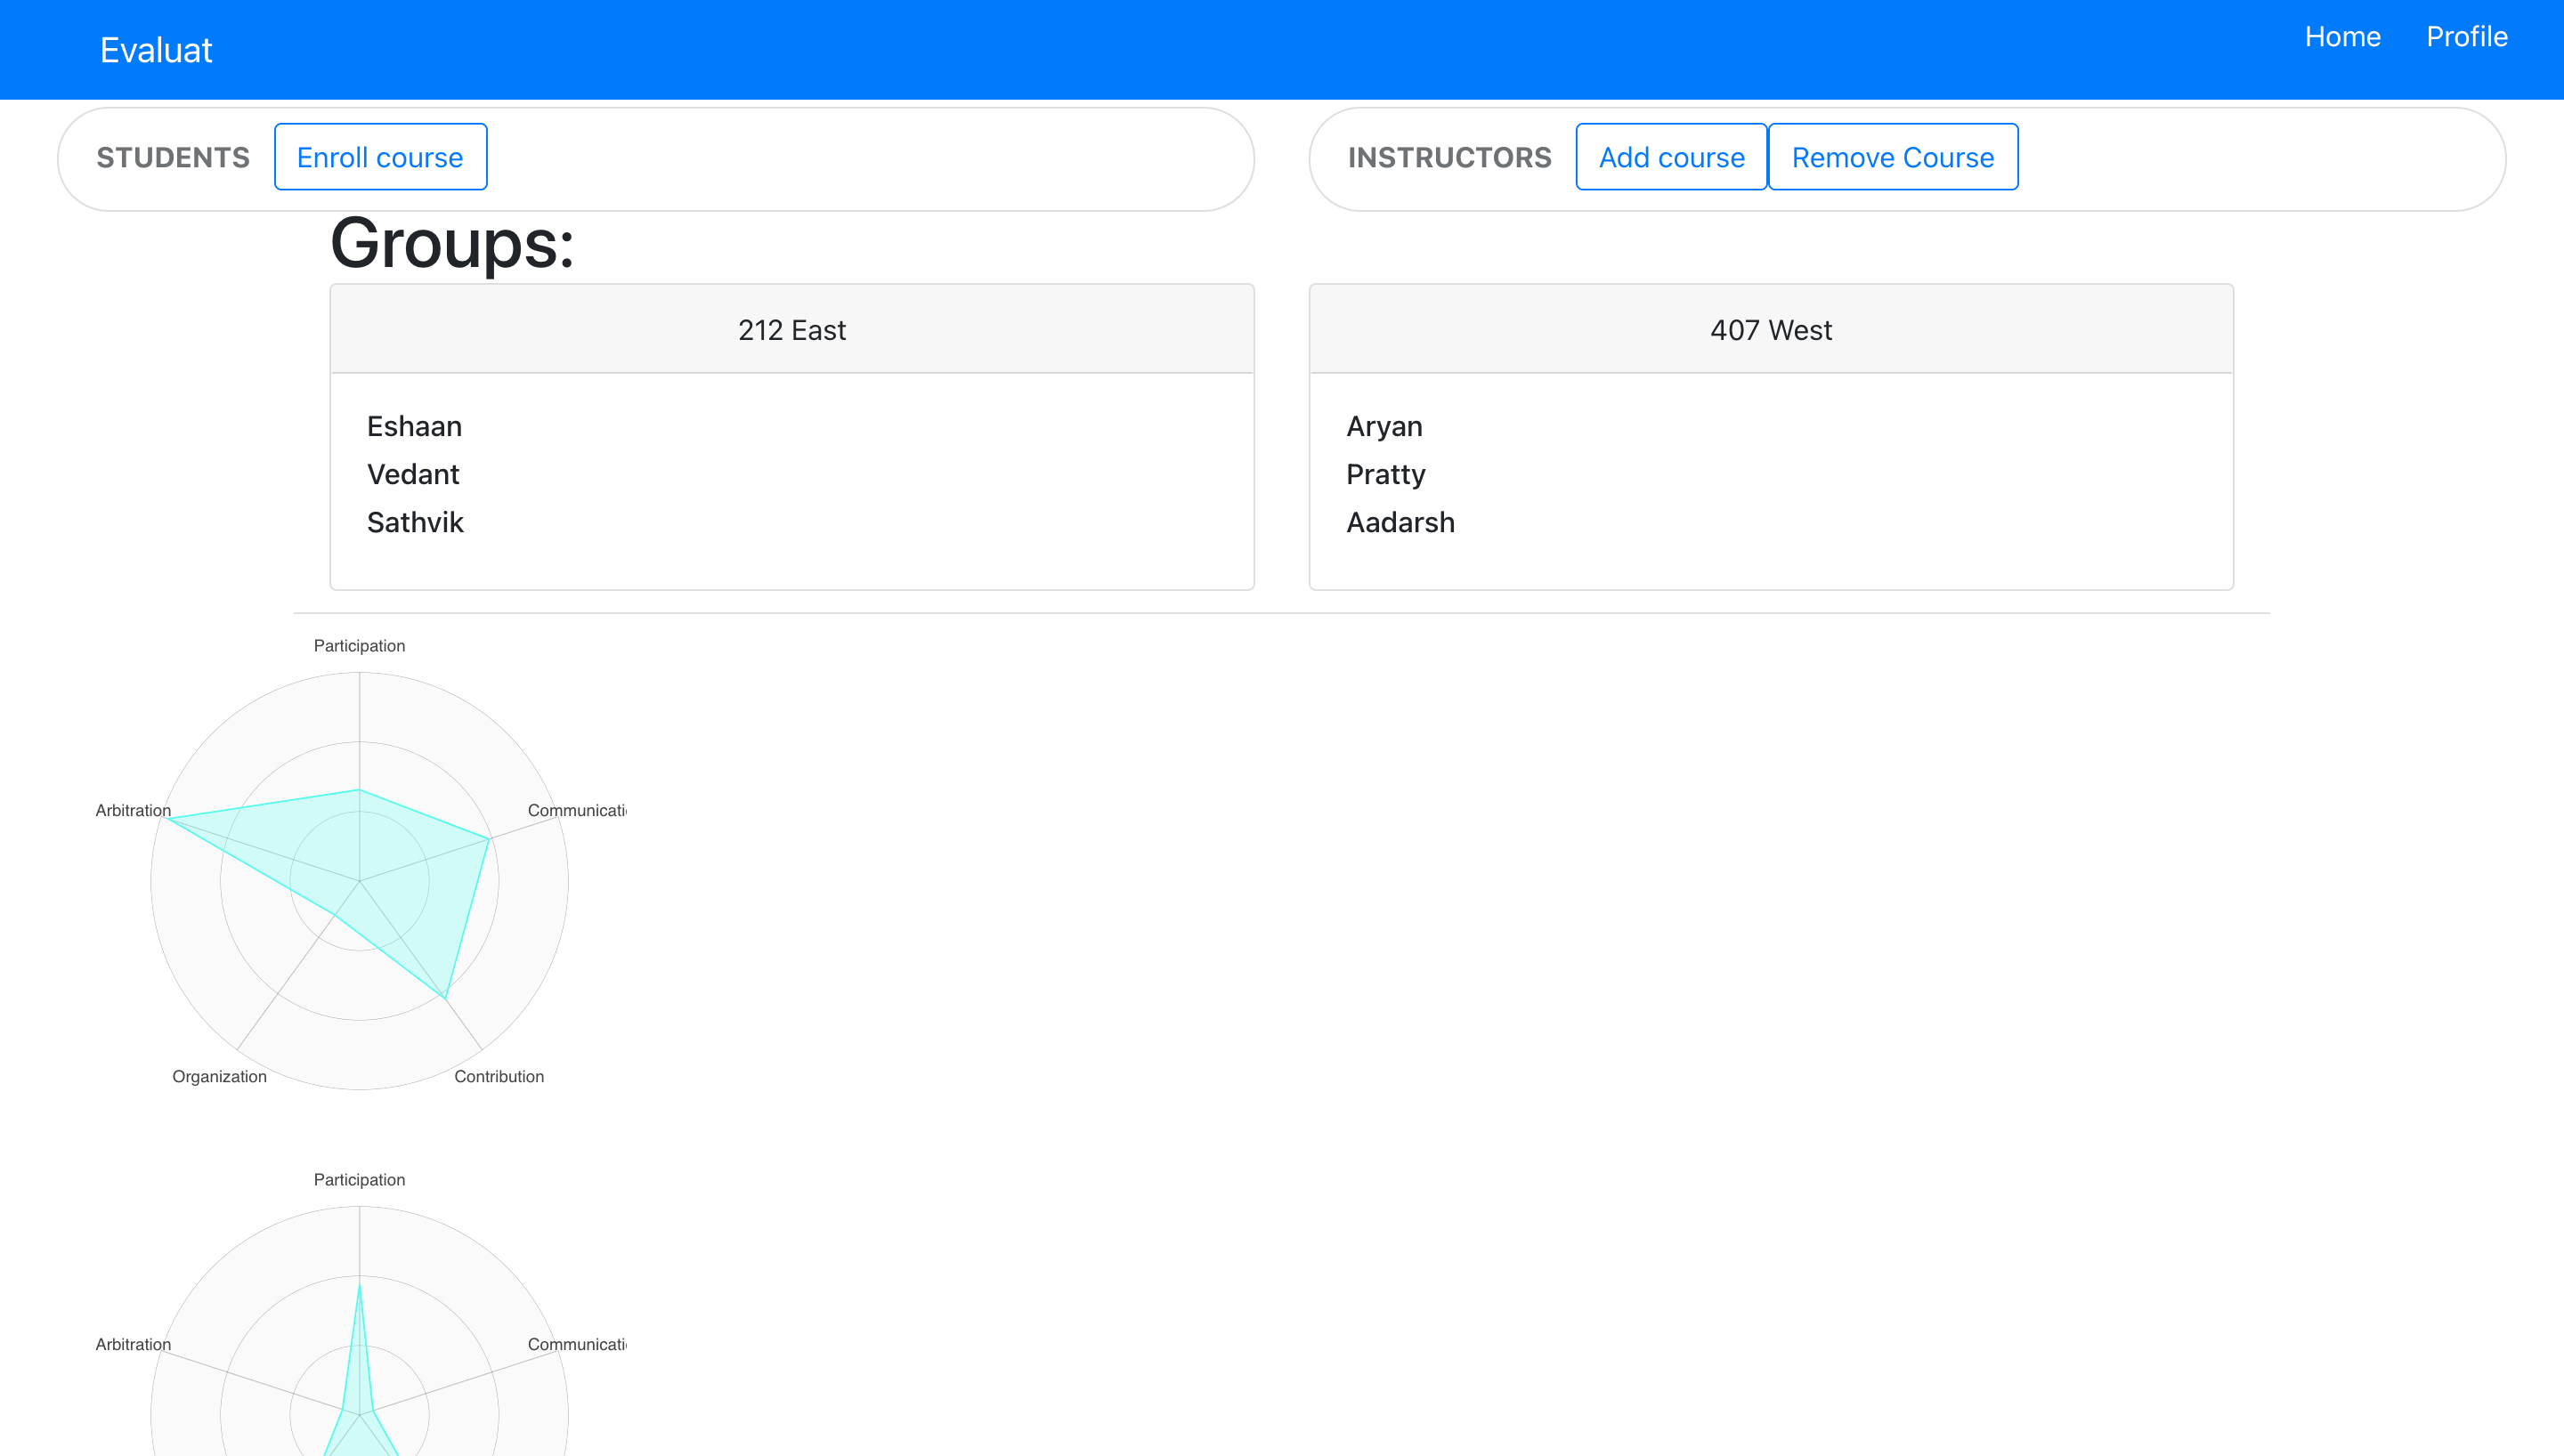Select the 407 West group header
Screen dimensions: 2564x1456
[x=1770, y=330]
